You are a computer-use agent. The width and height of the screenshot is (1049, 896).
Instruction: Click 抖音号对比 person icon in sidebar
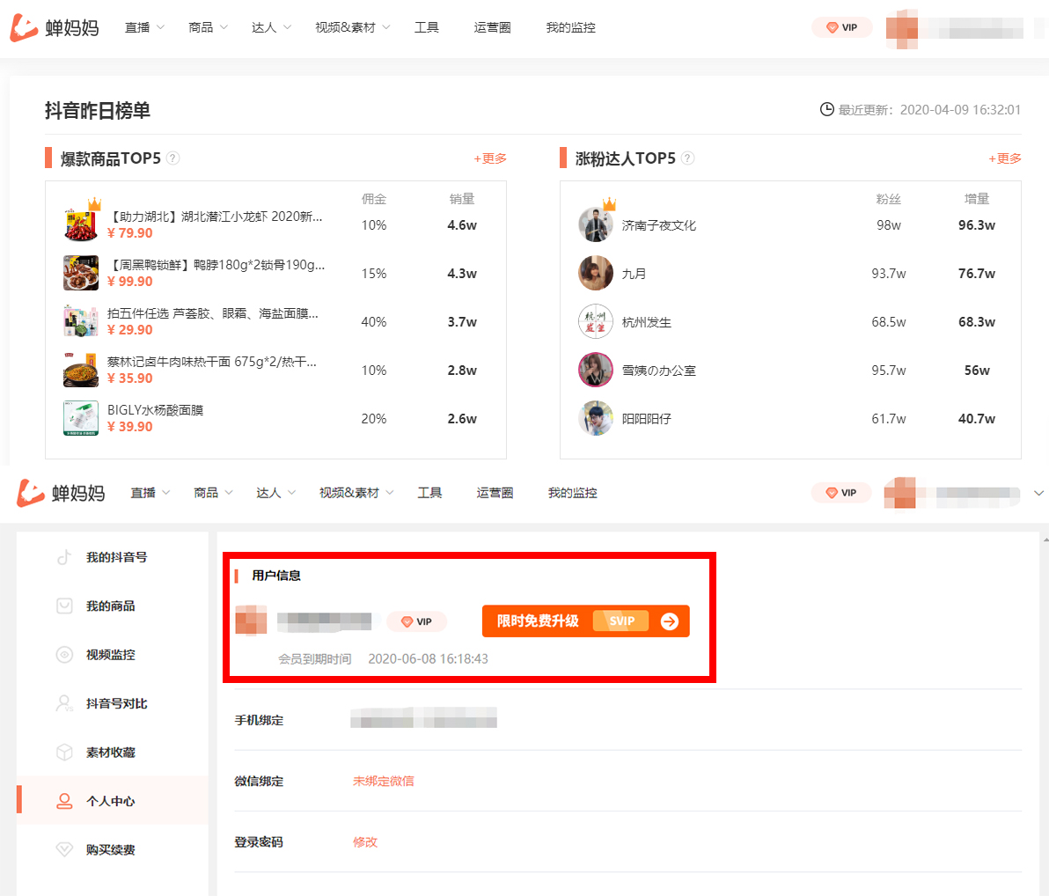(x=64, y=703)
